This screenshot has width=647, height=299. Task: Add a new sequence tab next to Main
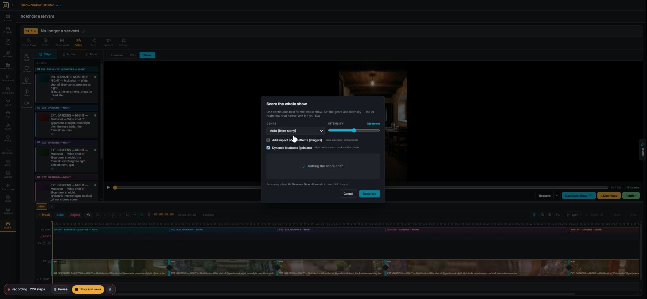(x=52, y=207)
